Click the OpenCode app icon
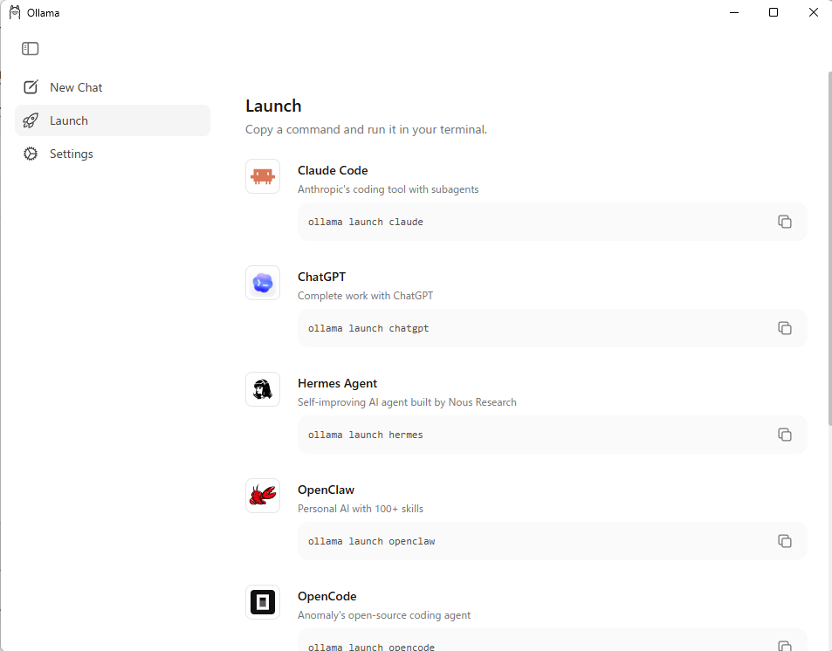This screenshot has height=651, width=832. click(263, 602)
